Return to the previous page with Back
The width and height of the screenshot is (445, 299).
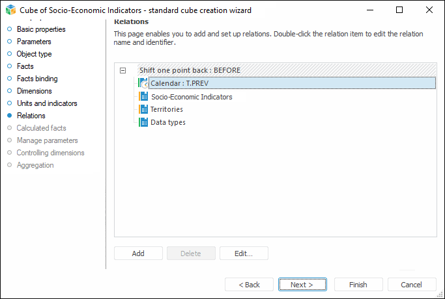pos(249,285)
